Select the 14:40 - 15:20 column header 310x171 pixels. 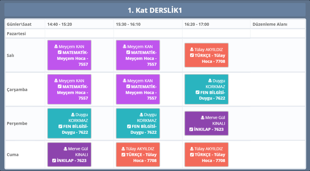pos(60,24)
